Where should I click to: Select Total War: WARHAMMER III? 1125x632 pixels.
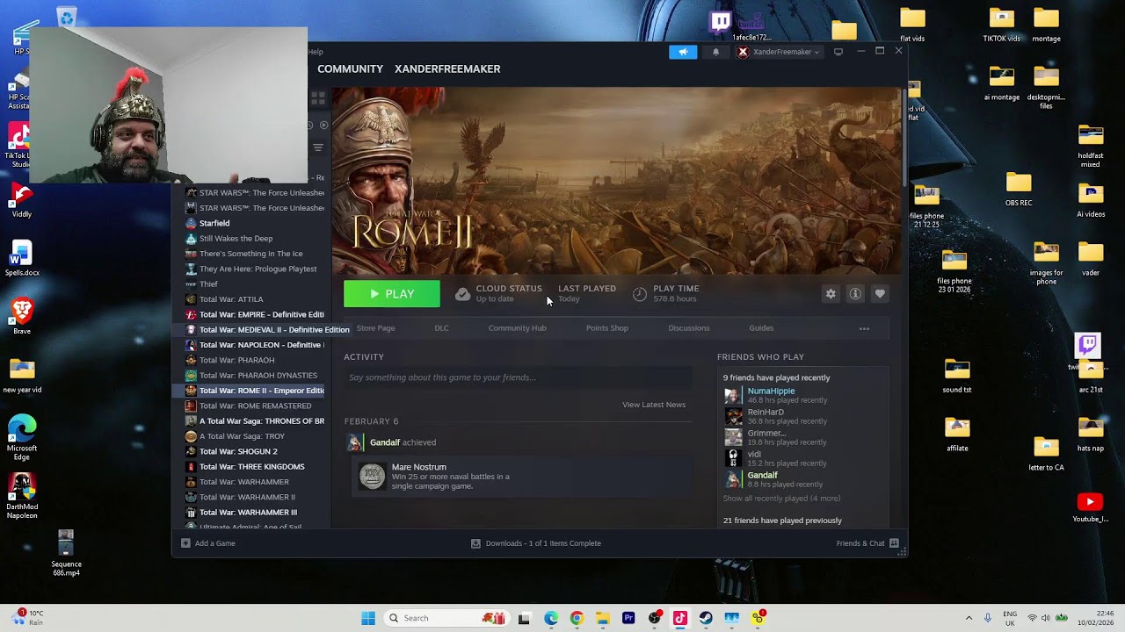[248, 513]
